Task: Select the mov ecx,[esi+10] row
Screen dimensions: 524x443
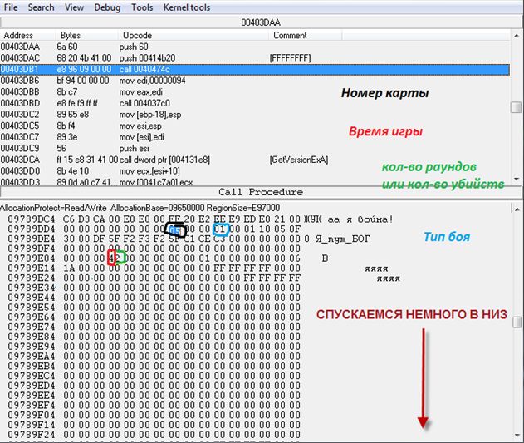Action: (x=255, y=171)
